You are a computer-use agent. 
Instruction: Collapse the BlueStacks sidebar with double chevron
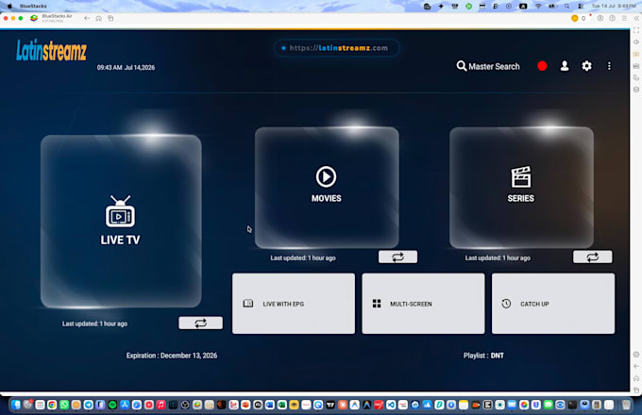pyautogui.click(x=636, y=18)
